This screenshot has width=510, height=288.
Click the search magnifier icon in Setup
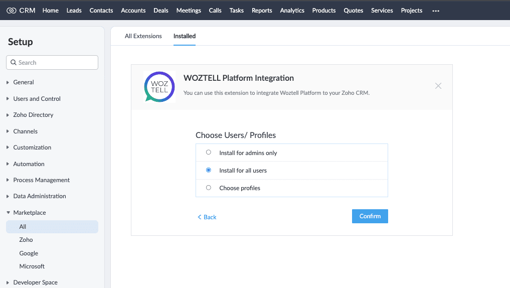click(x=14, y=63)
